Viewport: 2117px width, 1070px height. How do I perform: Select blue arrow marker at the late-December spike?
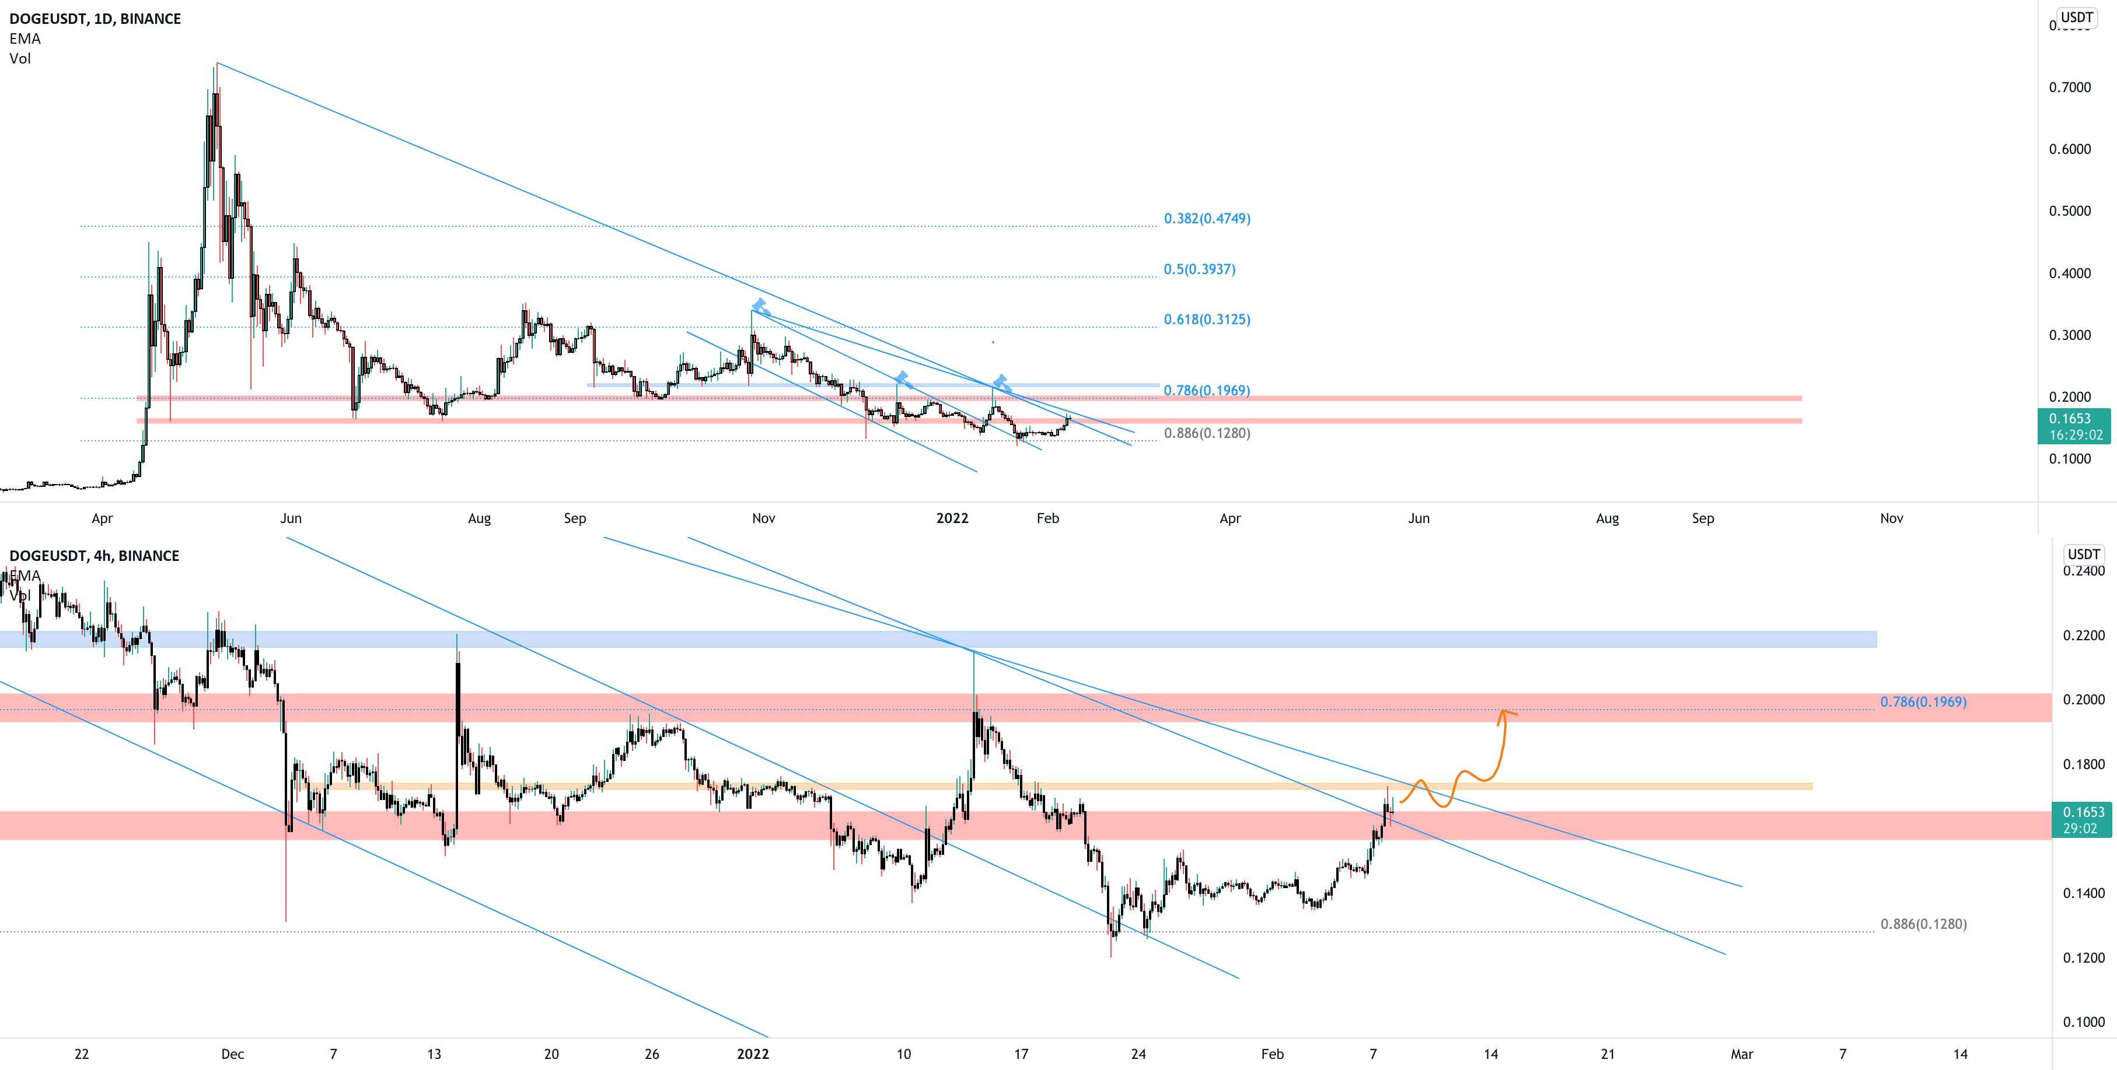[904, 380]
